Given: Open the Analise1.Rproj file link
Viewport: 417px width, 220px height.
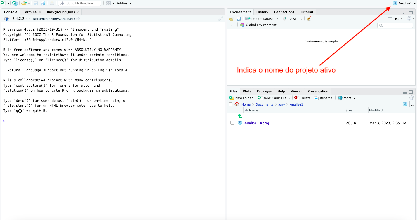Looking at the screenshot, I should (x=256, y=123).
